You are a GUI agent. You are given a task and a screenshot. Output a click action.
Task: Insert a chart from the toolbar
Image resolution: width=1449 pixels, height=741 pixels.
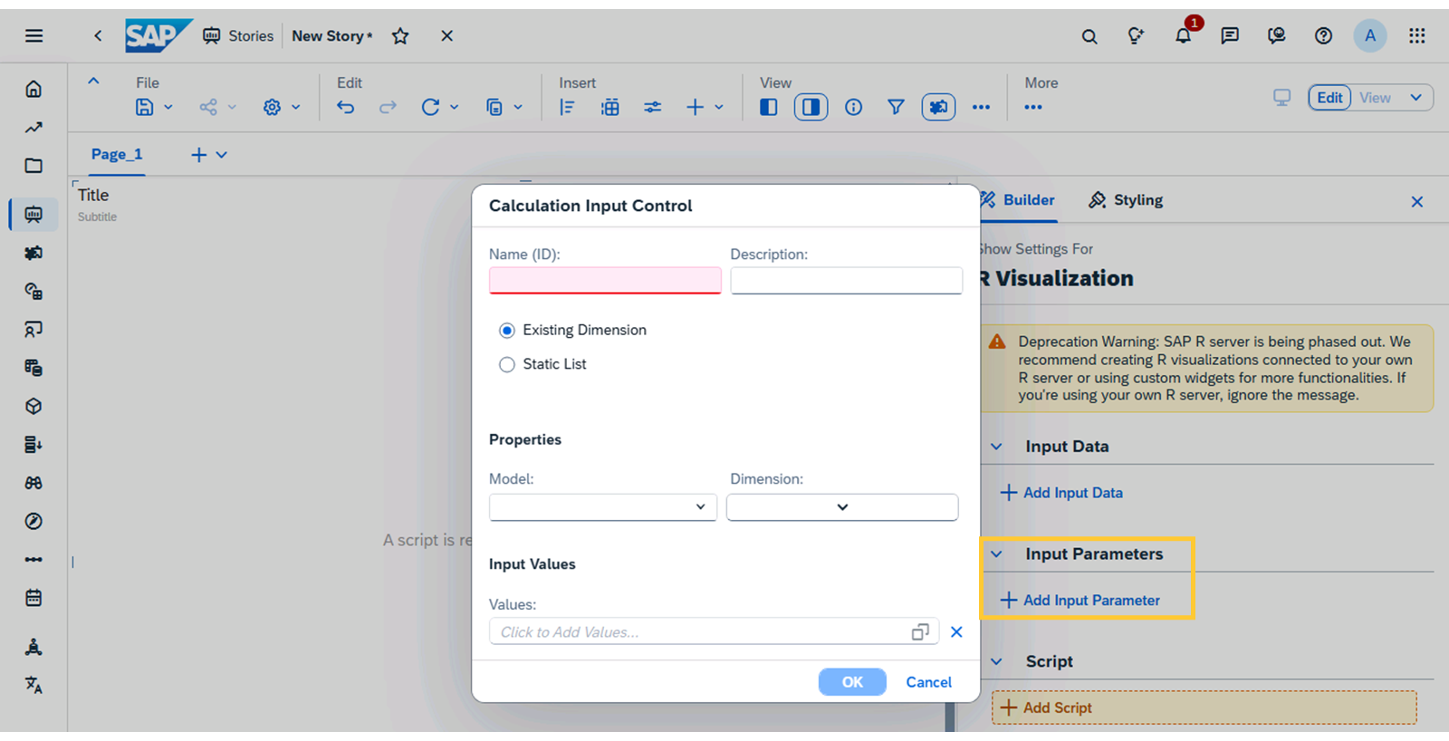point(567,107)
